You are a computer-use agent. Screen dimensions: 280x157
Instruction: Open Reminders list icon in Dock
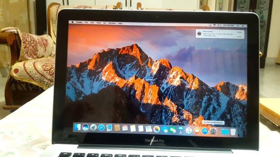tap(141, 129)
